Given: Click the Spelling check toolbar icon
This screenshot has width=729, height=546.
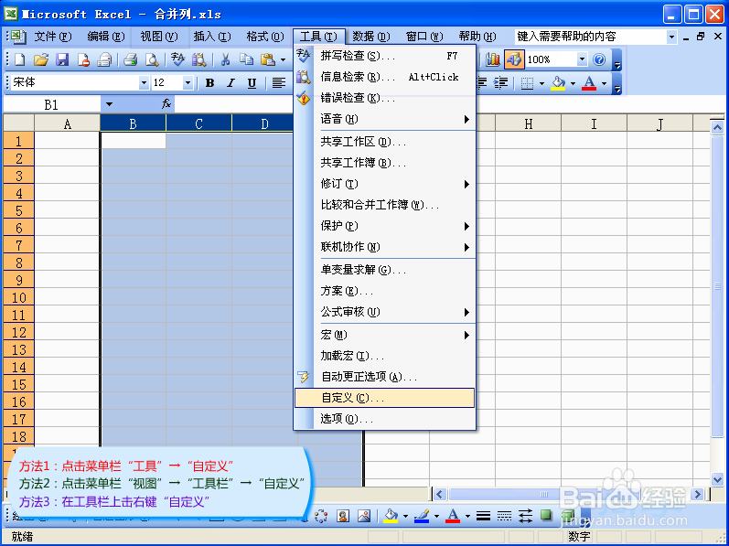Looking at the screenshot, I should pyautogui.click(x=177, y=59).
